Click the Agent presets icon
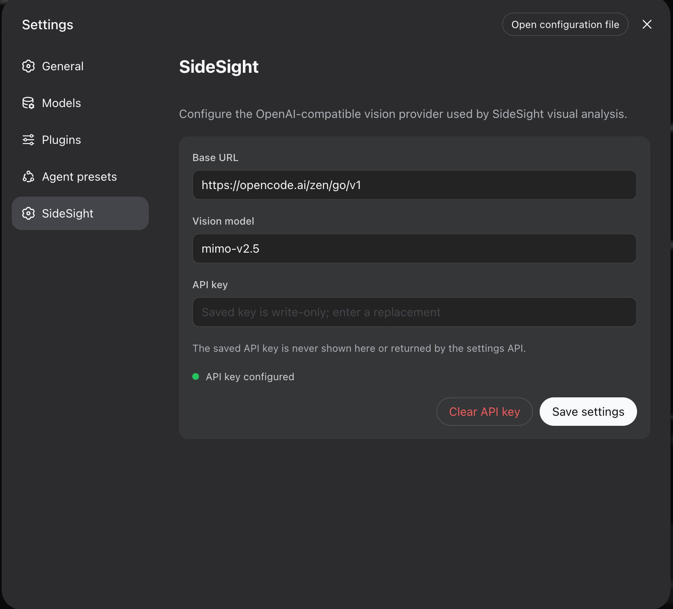This screenshot has height=609, width=673. [x=28, y=177]
